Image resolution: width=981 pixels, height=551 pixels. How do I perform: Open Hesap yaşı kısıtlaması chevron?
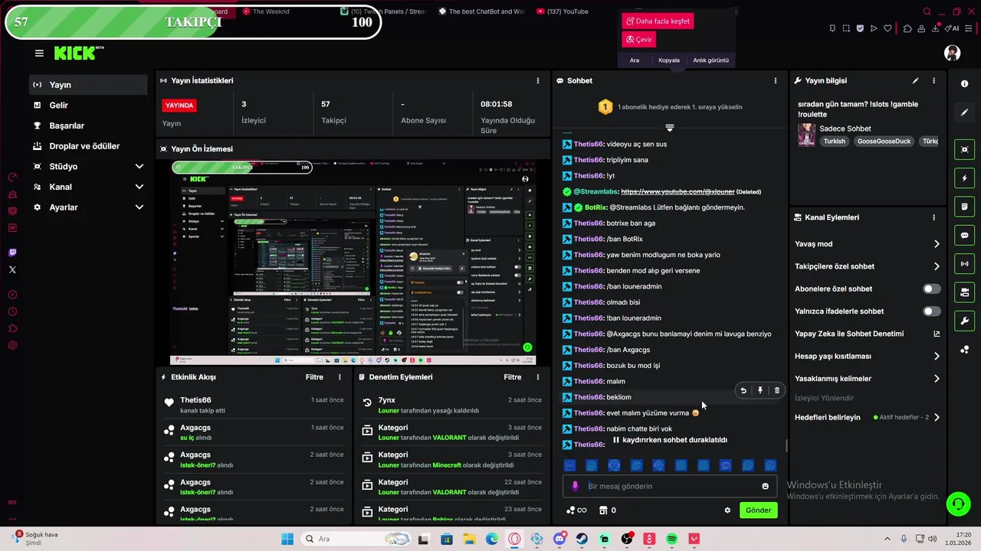[x=937, y=356]
